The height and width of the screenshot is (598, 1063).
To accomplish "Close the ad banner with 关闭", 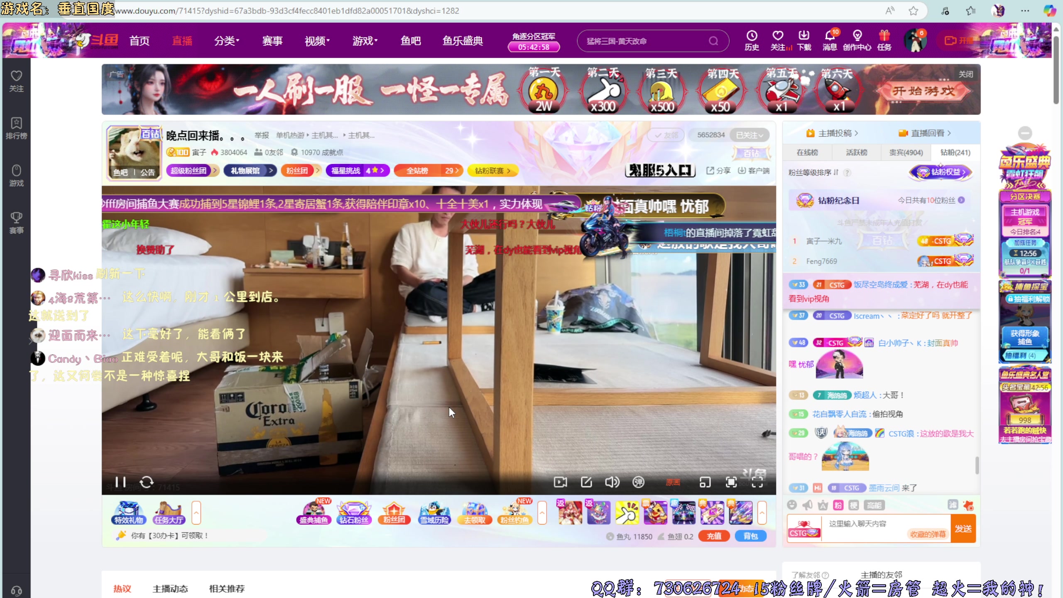I will coord(966,74).
